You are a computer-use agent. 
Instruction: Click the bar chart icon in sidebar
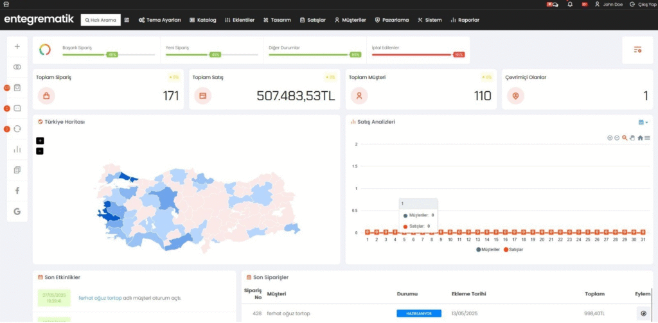tap(17, 150)
